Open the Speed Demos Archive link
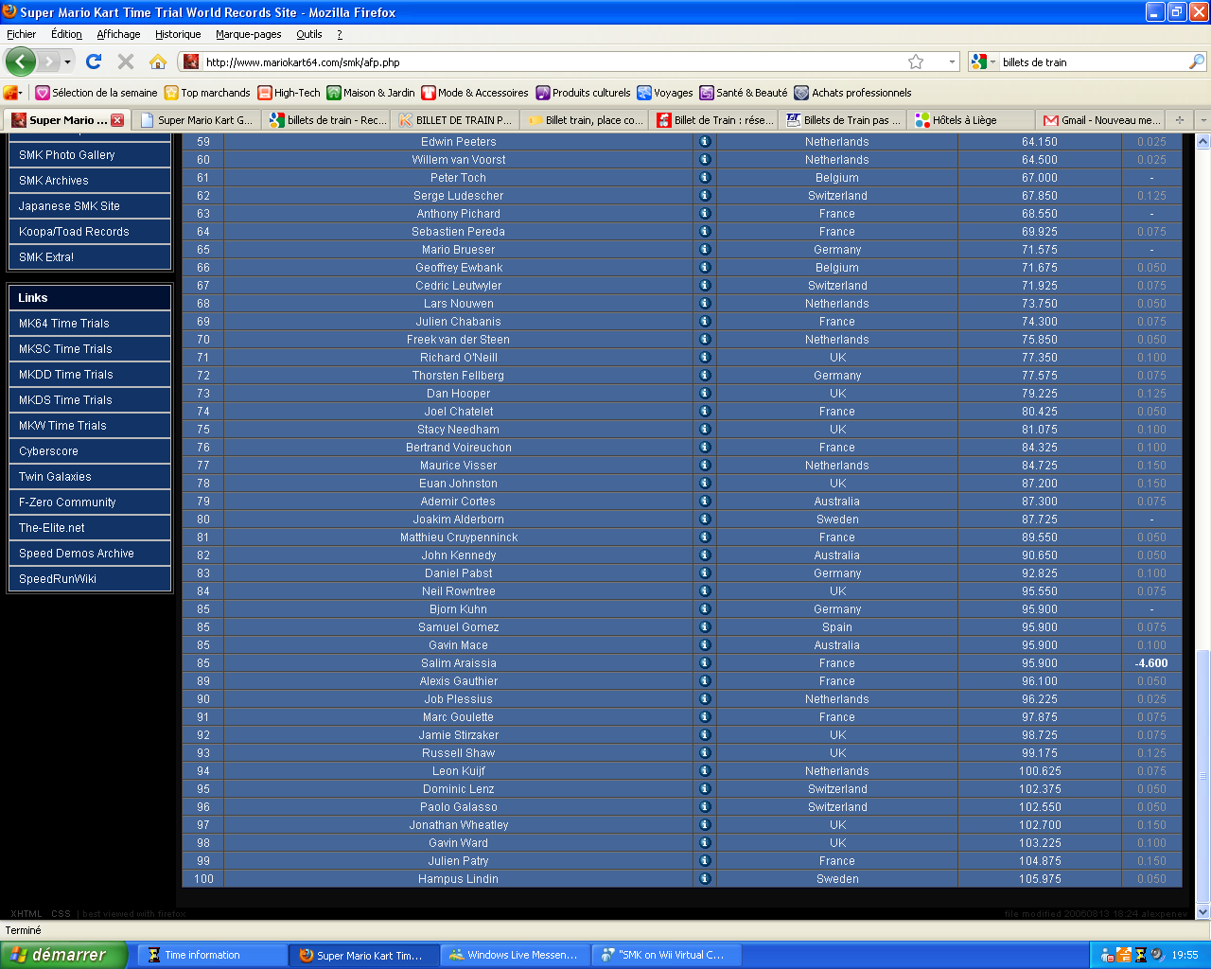This screenshot has height=969, width=1211. point(89,554)
